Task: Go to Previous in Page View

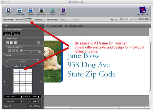Action: tap(25, 101)
